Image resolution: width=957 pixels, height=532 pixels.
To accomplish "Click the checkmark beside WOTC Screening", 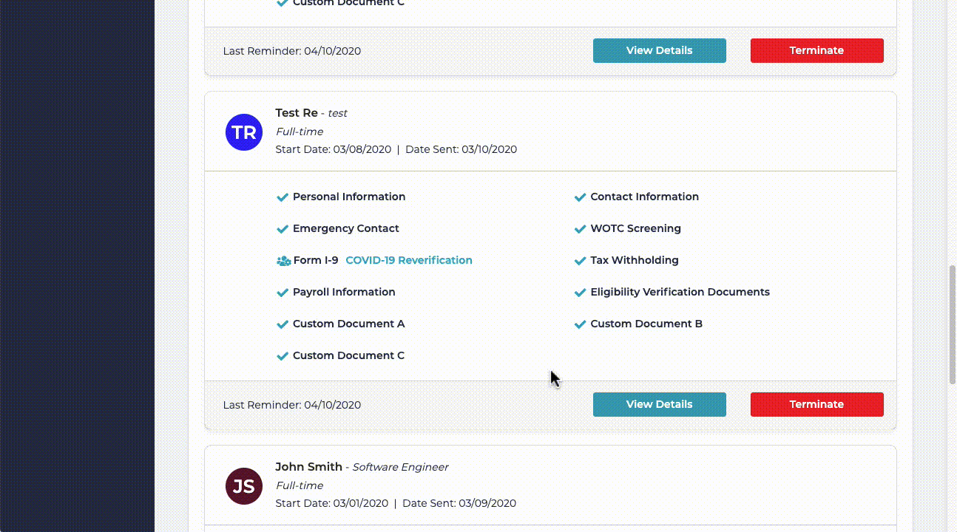I will (580, 229).
